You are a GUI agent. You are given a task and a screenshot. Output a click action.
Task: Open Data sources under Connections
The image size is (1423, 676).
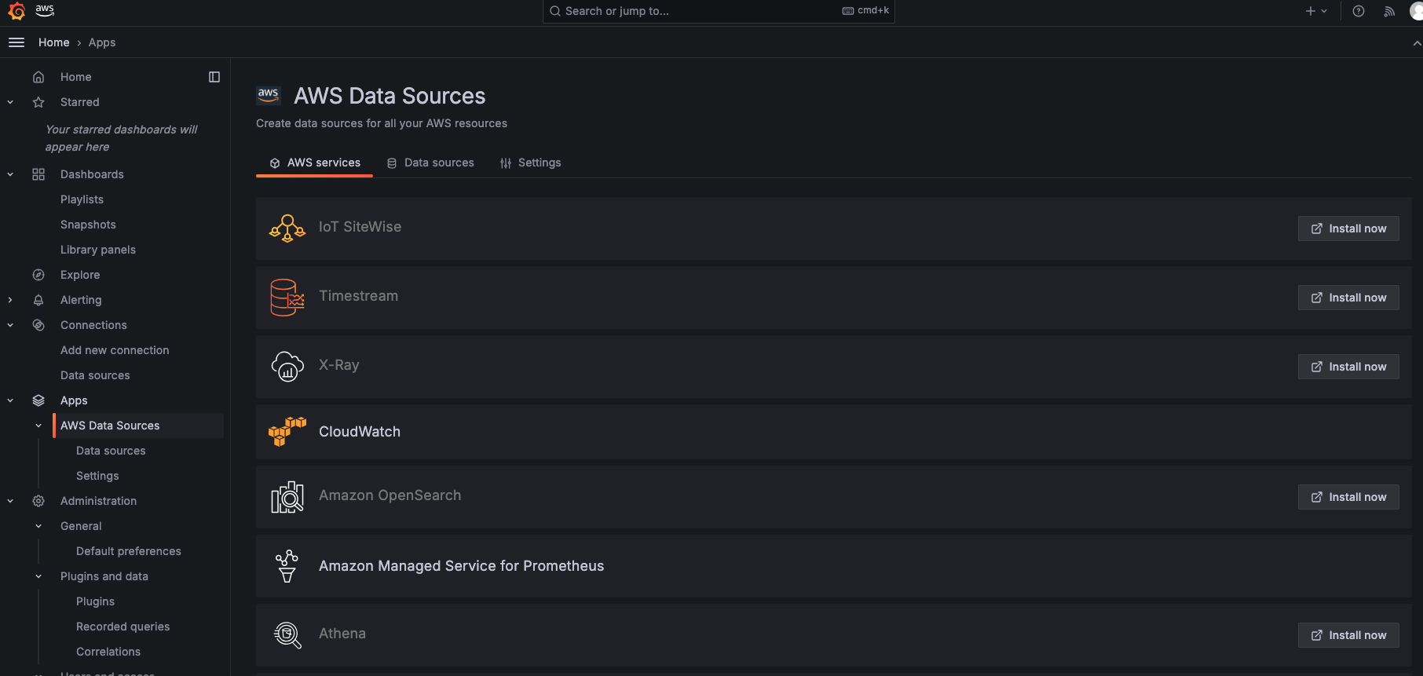click(x=95, y=375)
